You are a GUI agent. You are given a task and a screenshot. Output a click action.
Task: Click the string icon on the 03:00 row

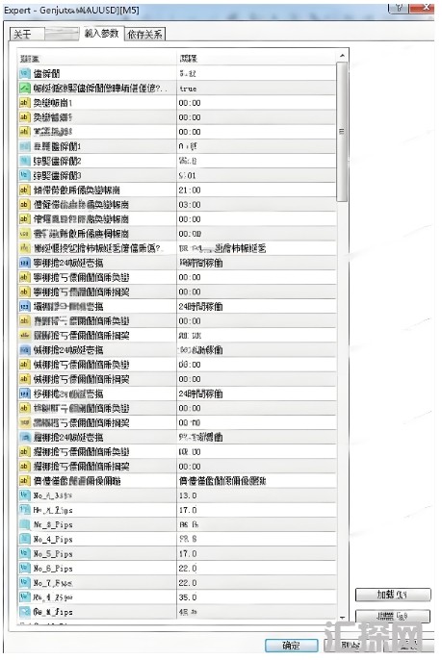tap(25, 205)
